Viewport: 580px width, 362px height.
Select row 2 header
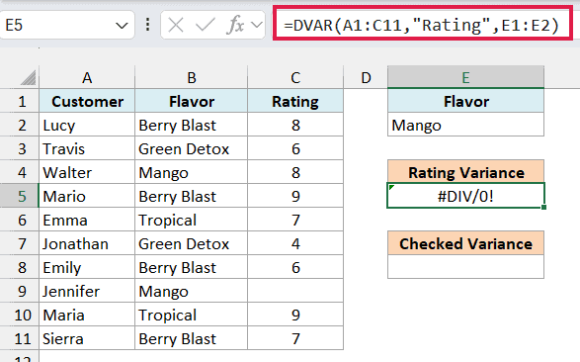pyautogui.click(x=19, y=125)
